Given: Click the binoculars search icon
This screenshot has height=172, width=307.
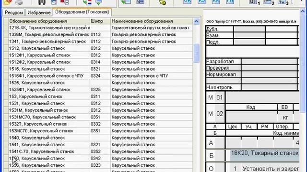Looking at the screenshot, I should click(42, 2).
